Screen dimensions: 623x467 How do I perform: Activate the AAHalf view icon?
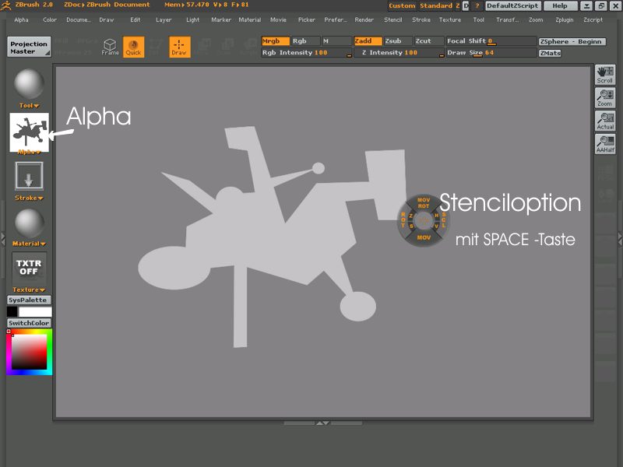click(605, 144)
